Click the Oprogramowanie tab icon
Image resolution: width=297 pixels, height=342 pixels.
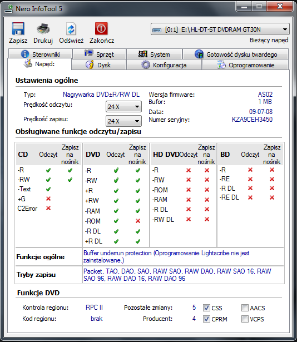click(221, 65)
